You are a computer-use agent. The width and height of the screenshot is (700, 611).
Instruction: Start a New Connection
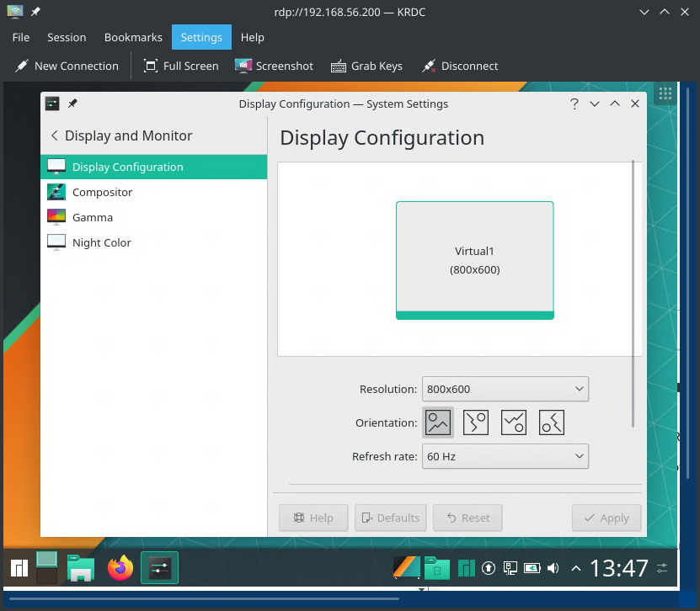[66, 66]
